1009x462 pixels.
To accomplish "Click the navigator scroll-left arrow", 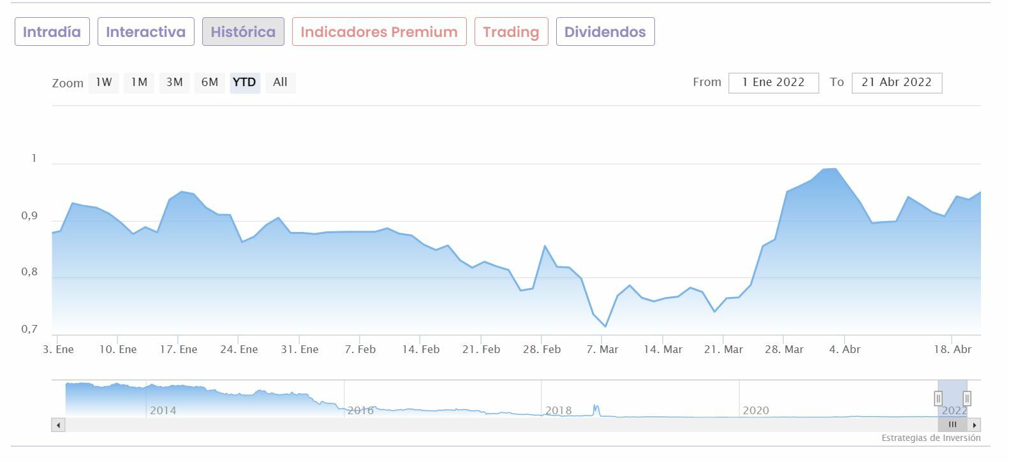I will pos(59,425).
